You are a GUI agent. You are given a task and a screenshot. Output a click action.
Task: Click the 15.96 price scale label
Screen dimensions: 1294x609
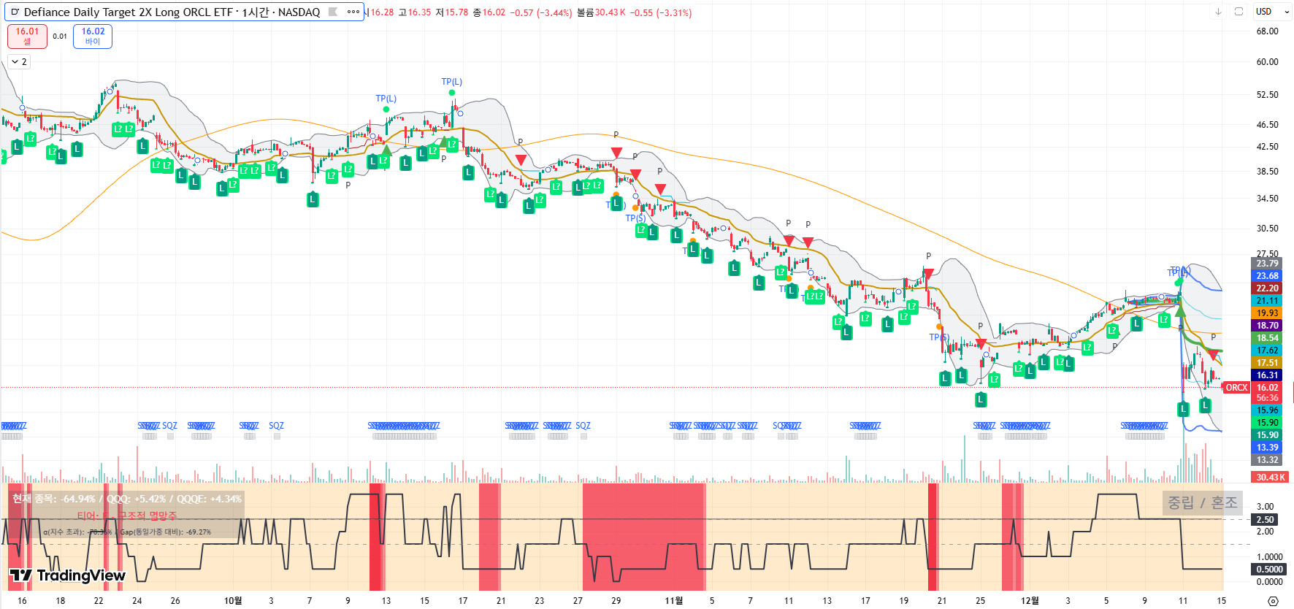coord(1267,410)
